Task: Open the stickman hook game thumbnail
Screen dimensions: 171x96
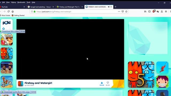Action: click(x=162, y=67)
